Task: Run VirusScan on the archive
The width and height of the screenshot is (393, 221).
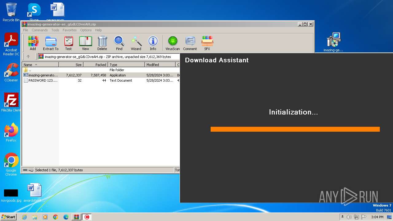Action: (x=173, y=43)
